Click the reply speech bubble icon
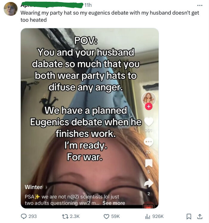This screenshot has width=209, height=223. coord(24,216)
